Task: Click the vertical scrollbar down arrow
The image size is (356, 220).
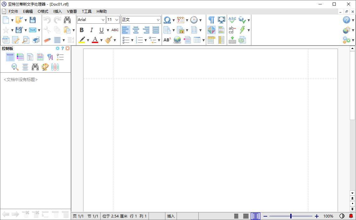Action: pyautogui.click(x=352, y=193)
